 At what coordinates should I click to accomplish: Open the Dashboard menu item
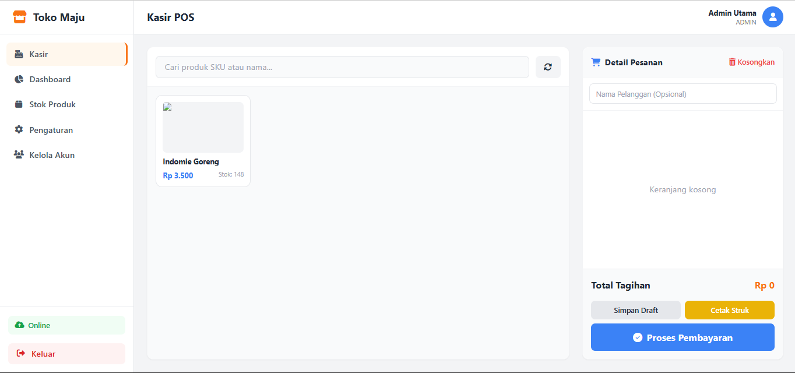coord(50,79)
